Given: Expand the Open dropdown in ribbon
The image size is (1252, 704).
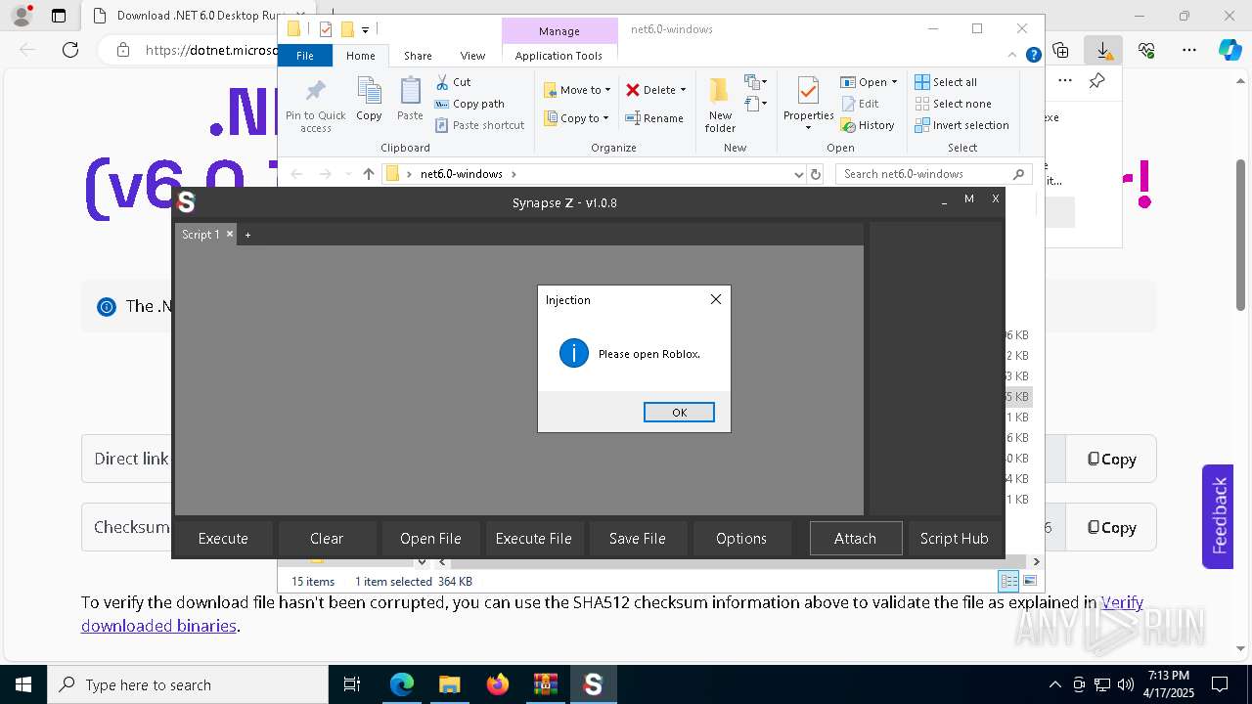Looking at the screenshot, I should [894, 82].
